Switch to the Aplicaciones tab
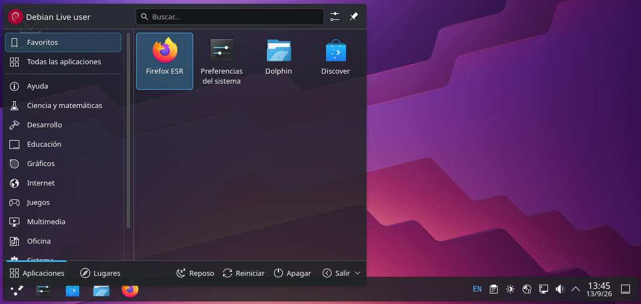641x304 pixels. [x=37, y=273]
